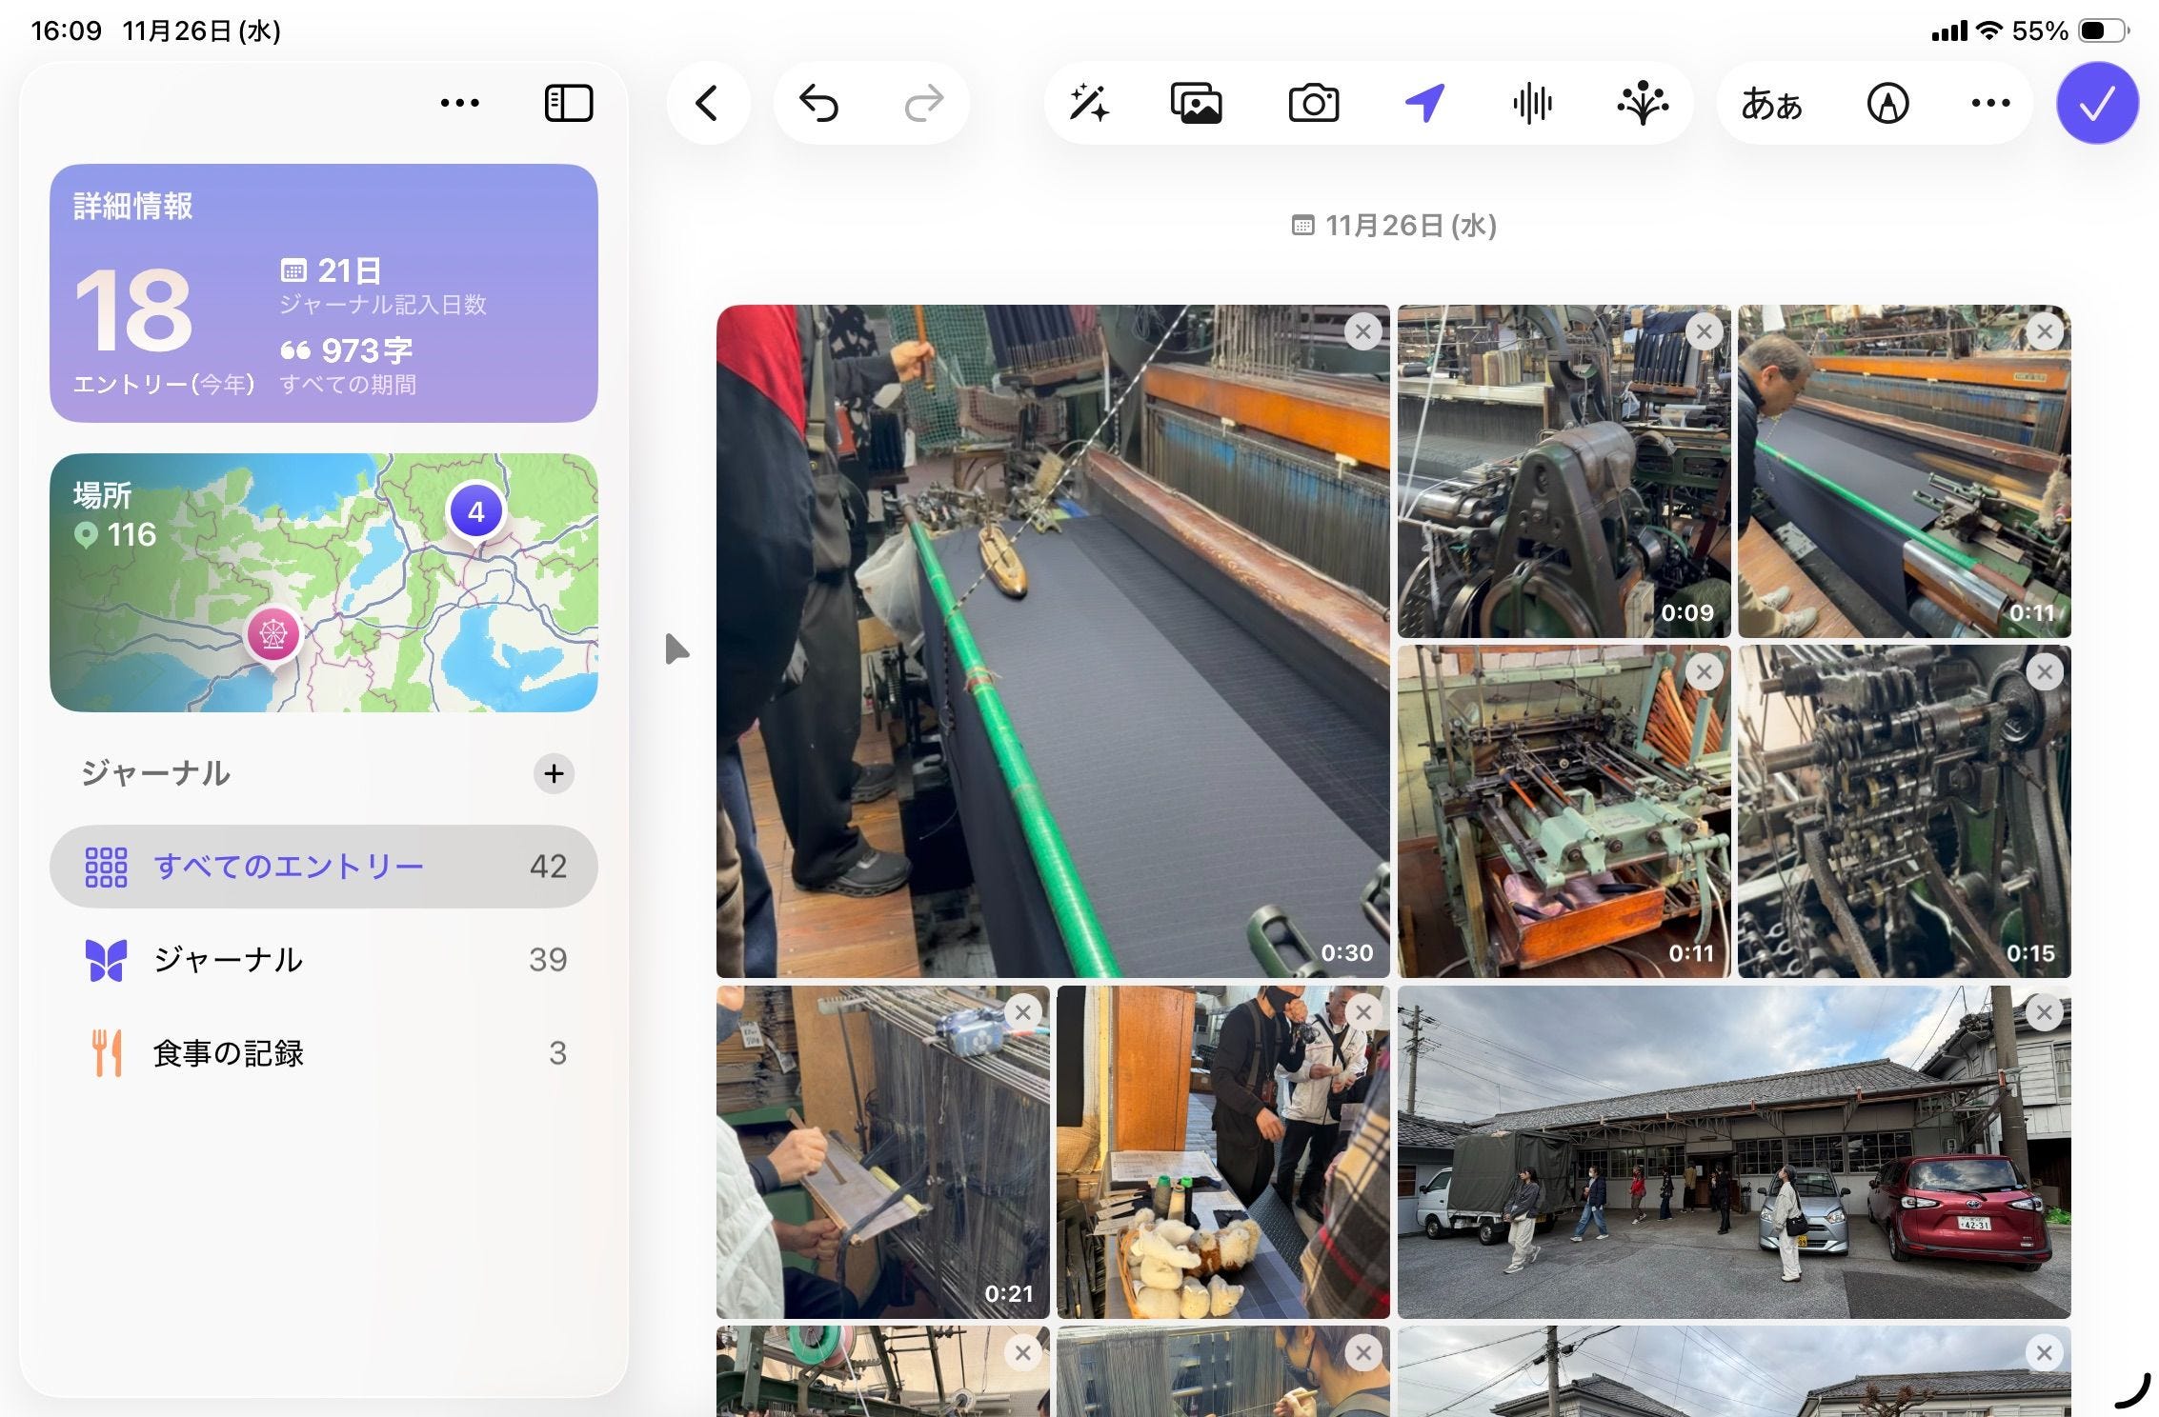The image size is (2159, 1417).
Task: Tap the camera icon in toolbar
Action: pos(1313,103)
